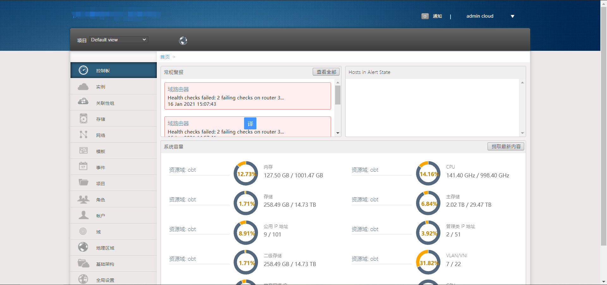Open the Default view project dropdown
607x285 pixels.
pyautogui.click(x=119, y=40)
